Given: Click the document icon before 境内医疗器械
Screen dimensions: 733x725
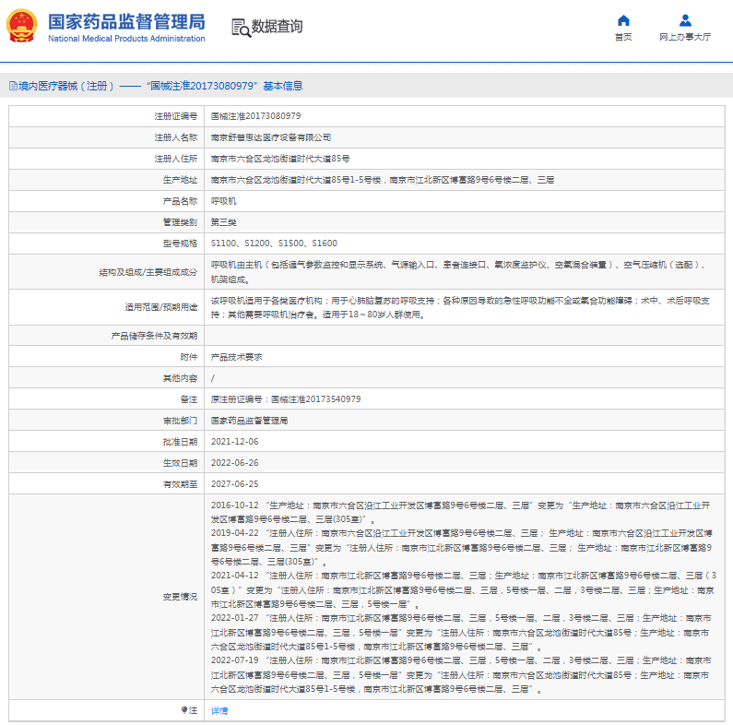Looking at the screenshot, I should [x=13, y=86].
